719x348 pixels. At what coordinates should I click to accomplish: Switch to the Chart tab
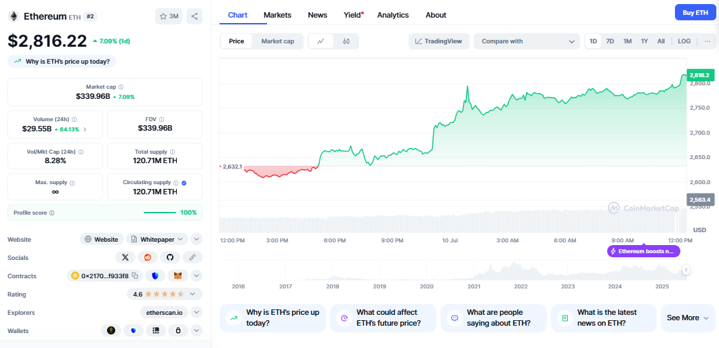(x=238, y=15)
